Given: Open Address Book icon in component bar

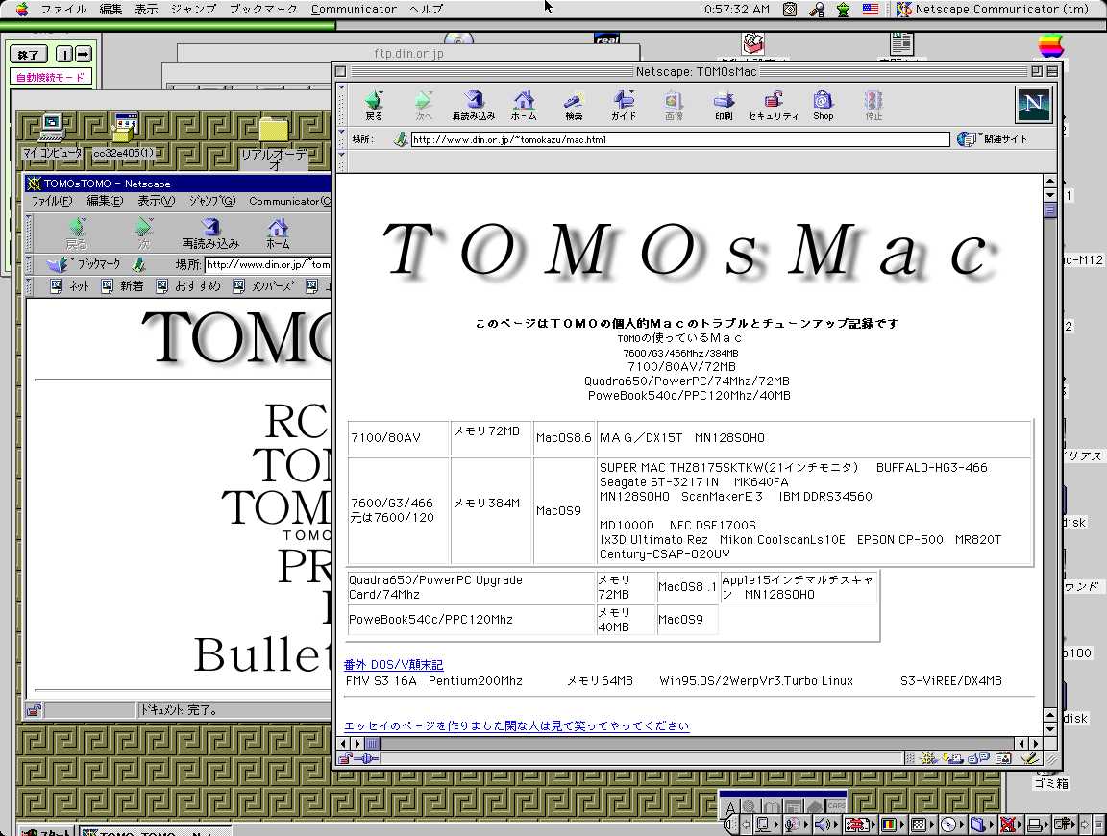Looking at the screenshot, I should coord(1003,758).
